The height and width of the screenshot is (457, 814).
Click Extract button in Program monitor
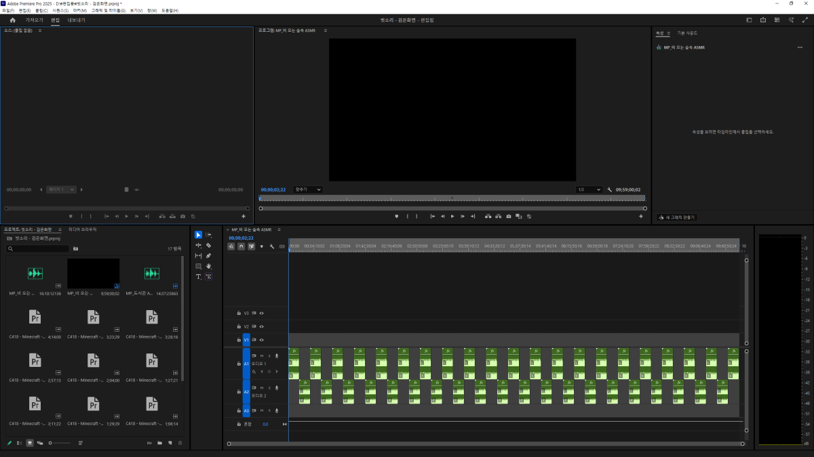pyautogui.click(x=498, y=216)
